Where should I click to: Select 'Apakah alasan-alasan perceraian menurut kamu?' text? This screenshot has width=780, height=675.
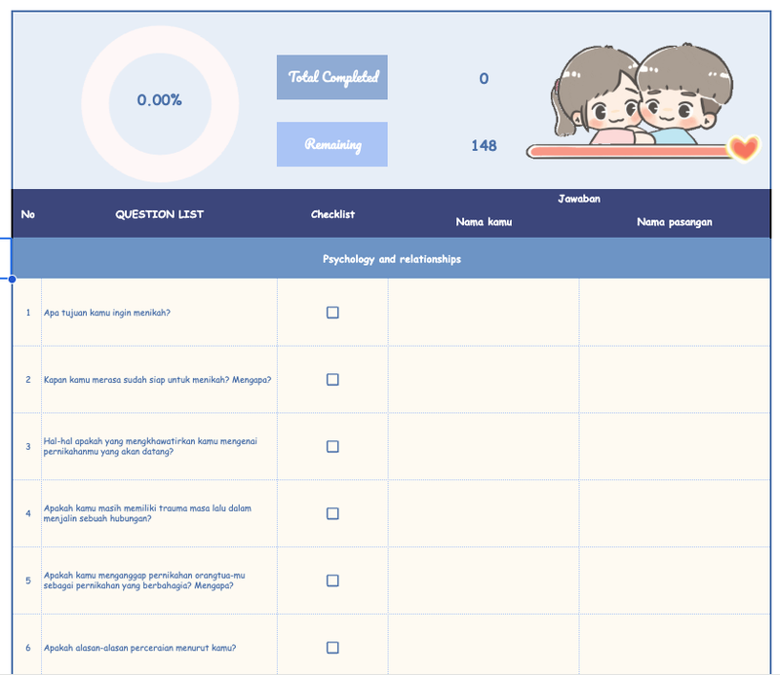click(139, 648)
